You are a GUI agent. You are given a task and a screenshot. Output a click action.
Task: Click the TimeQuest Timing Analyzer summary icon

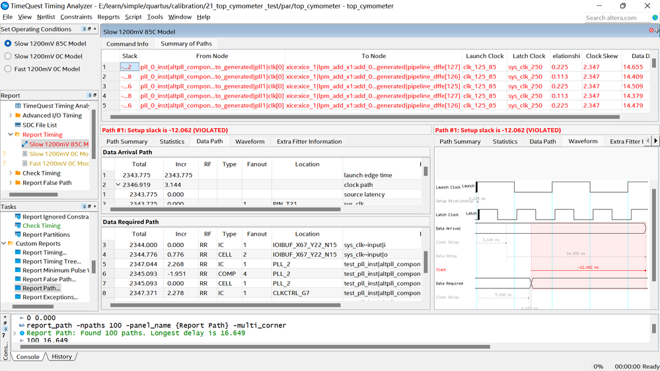click(x=17, y=106)
